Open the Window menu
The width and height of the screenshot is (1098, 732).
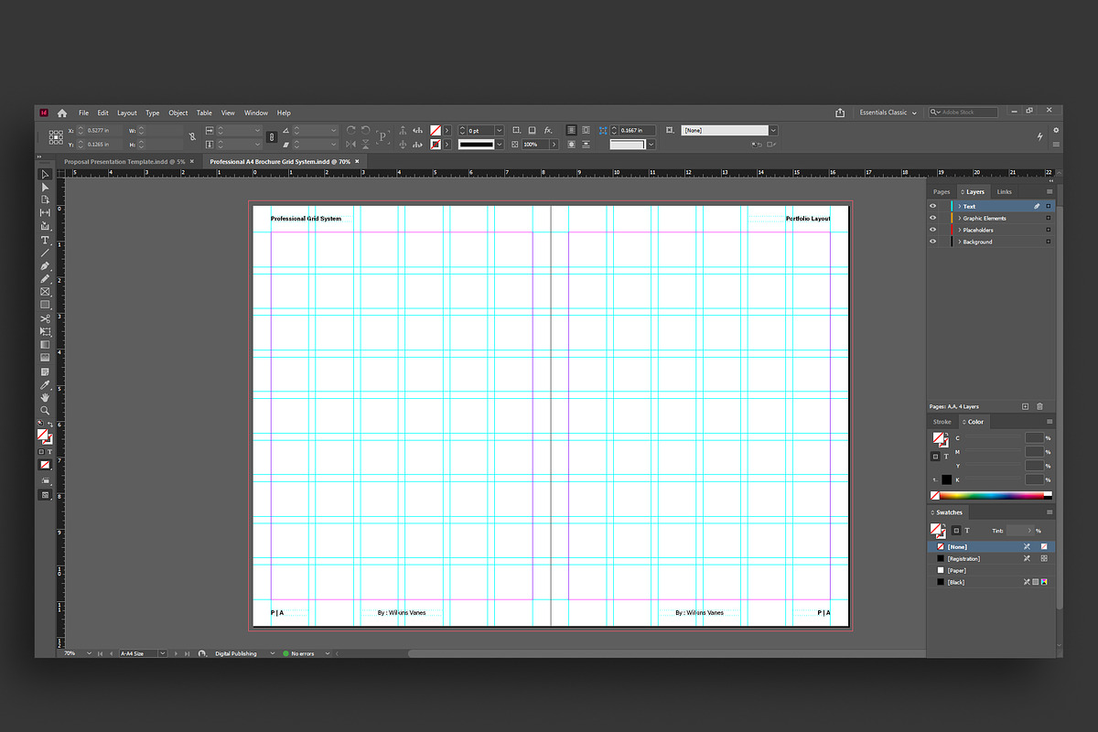tap(256, 113)
